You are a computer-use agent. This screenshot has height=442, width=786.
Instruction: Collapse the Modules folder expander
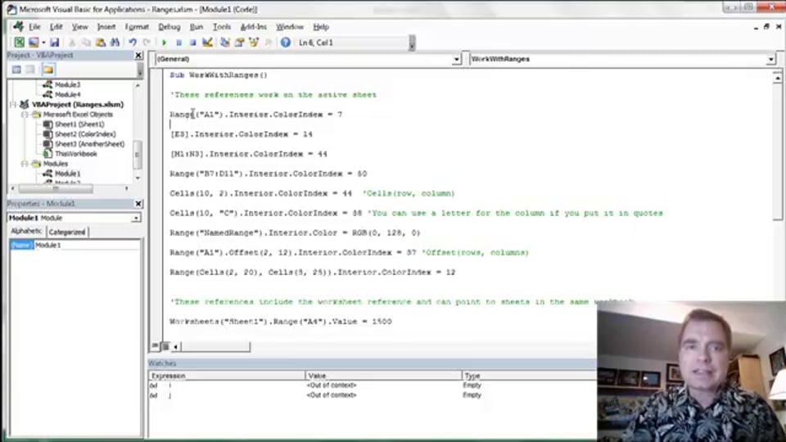(24, 164)
